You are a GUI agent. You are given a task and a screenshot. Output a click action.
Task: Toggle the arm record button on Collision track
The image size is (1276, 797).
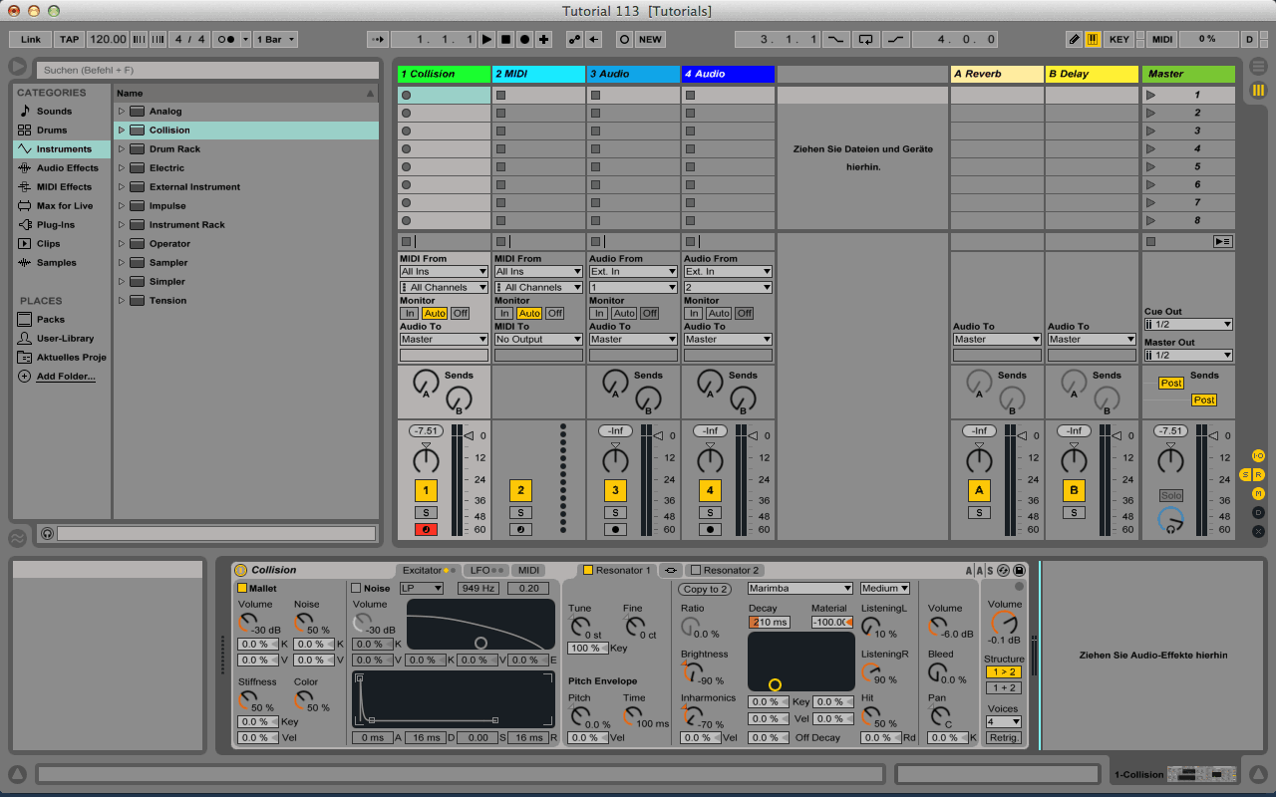tap(426, 529)
